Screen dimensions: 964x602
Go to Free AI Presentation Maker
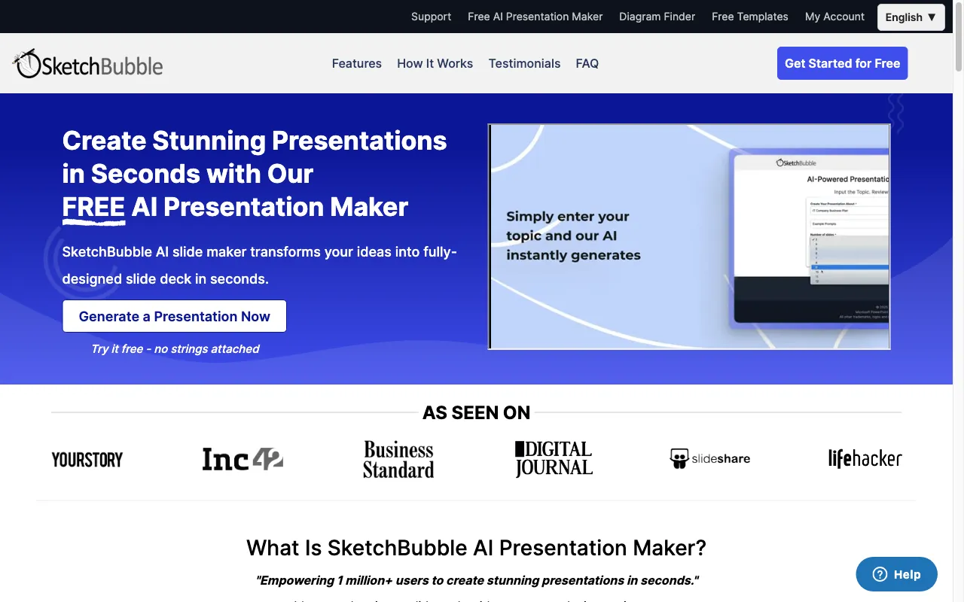tap(535, 17)
